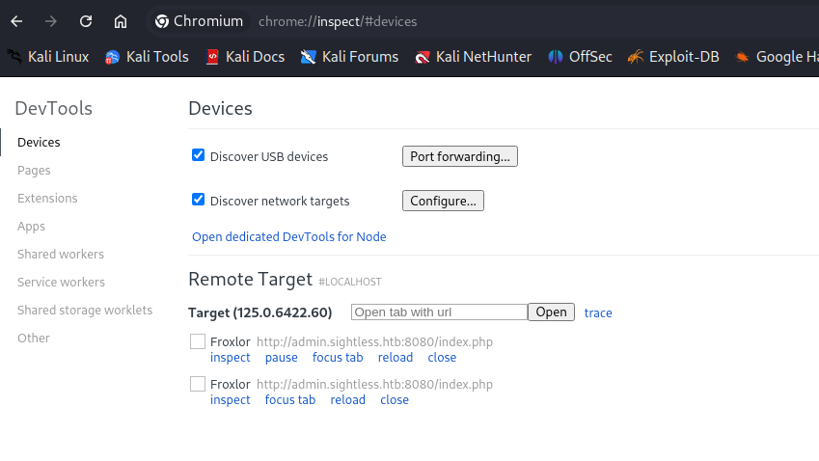Open the Kali Docs bookmark
Screen dimensions: 819x461
[x=245, y=56]
